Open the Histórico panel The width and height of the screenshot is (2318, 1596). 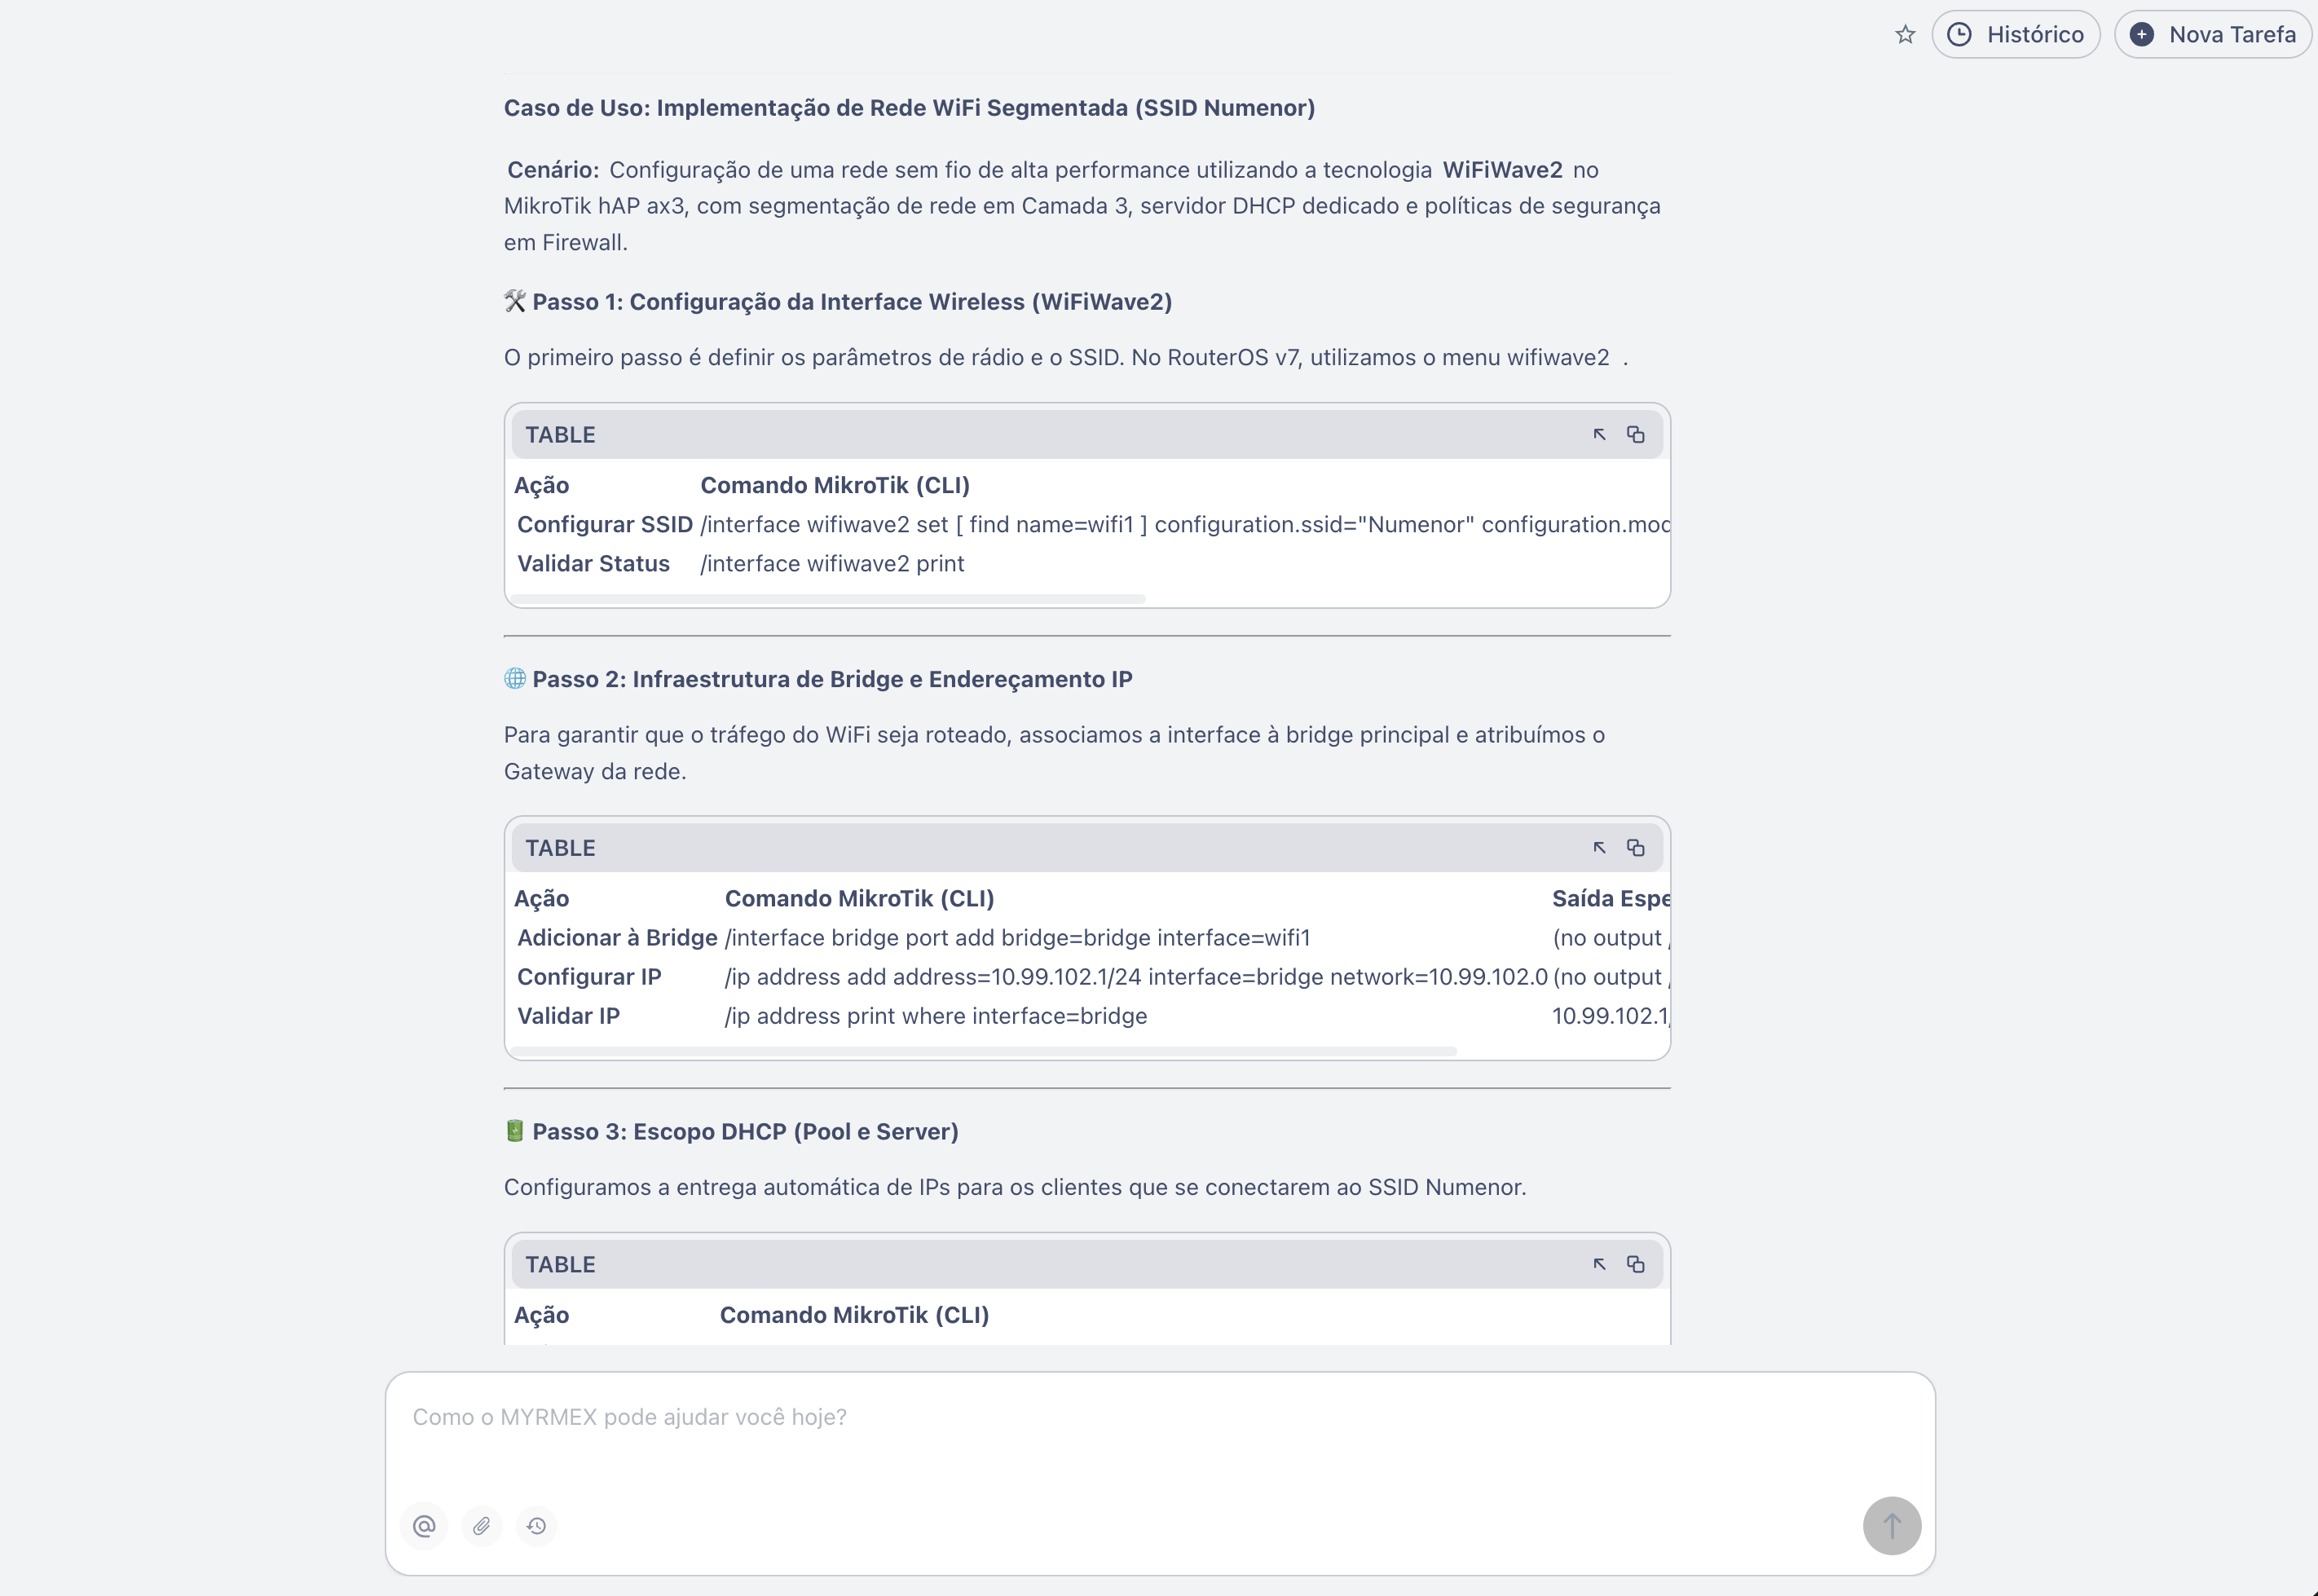coord(2016,34)
